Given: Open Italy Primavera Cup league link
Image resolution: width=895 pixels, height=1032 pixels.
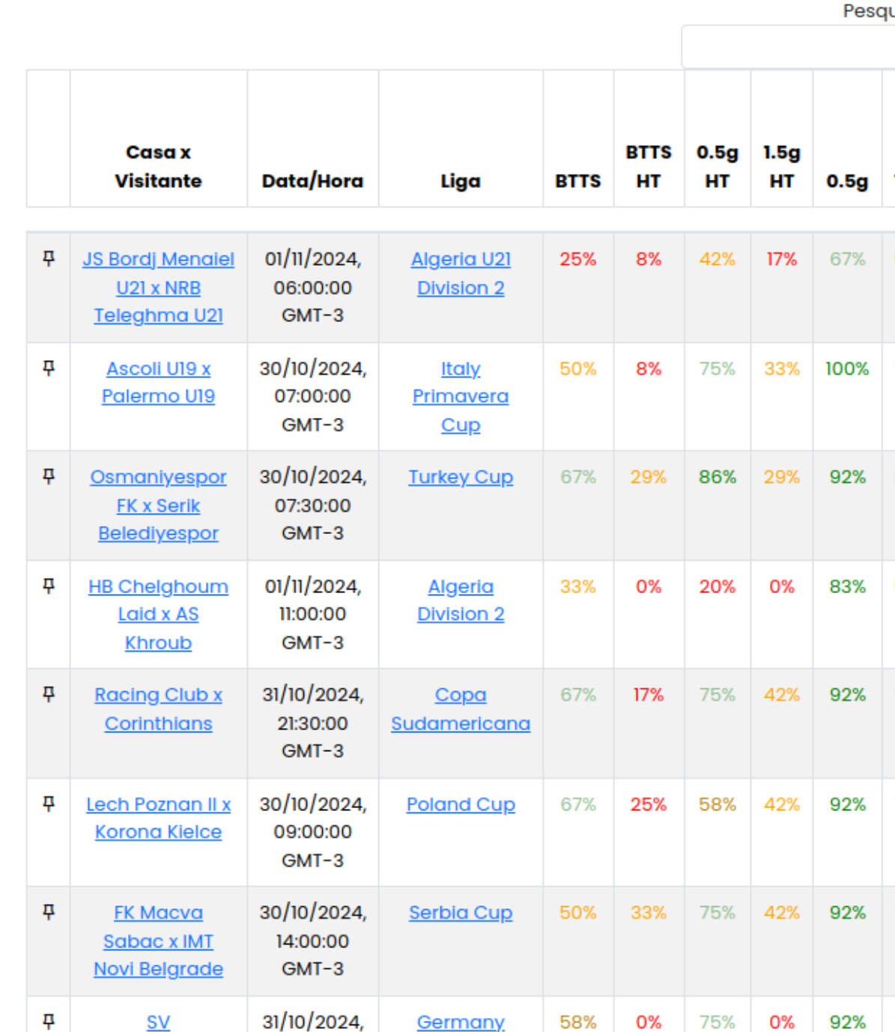Looking at the screenshot, I should pos(460,396).
